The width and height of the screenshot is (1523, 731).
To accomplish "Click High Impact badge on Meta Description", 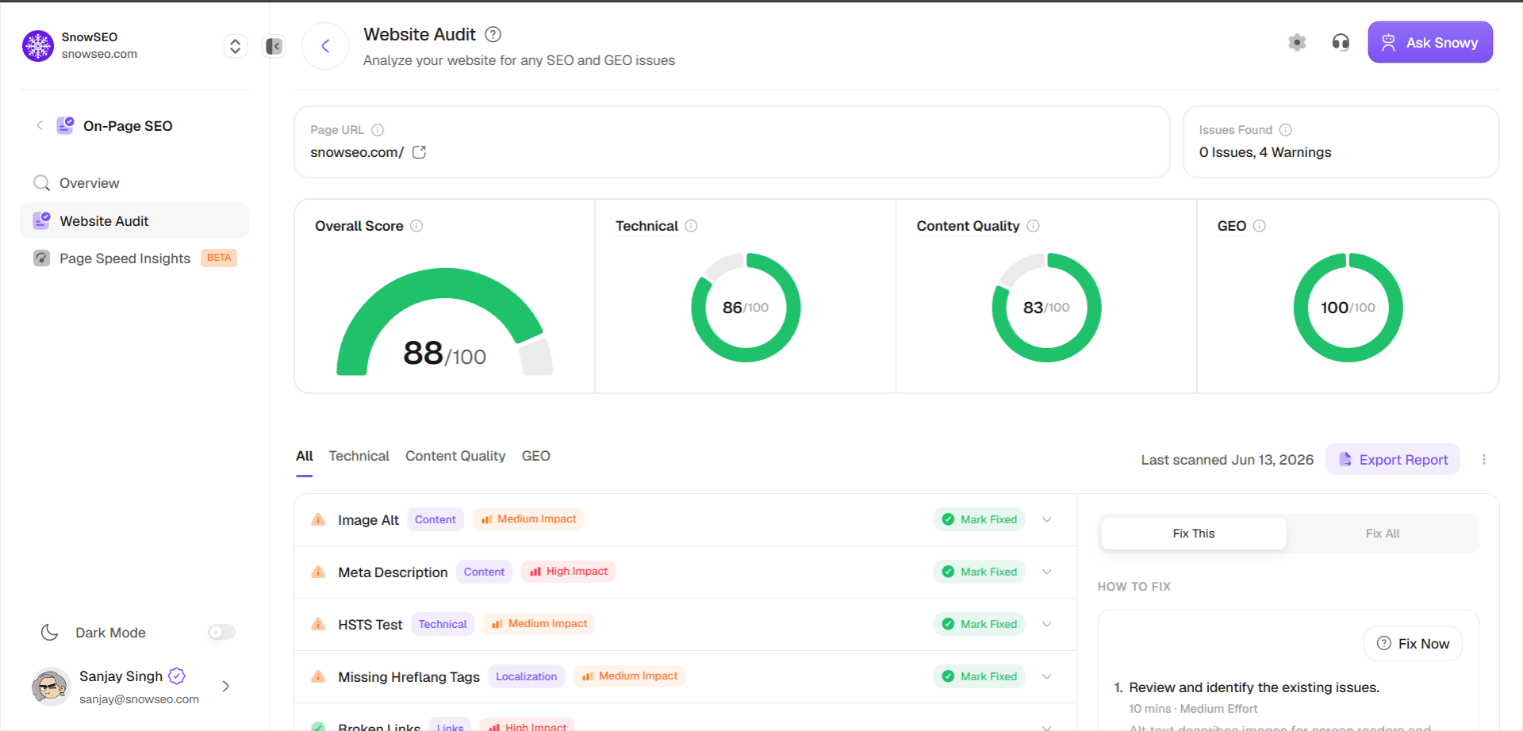I will [569, 572].
